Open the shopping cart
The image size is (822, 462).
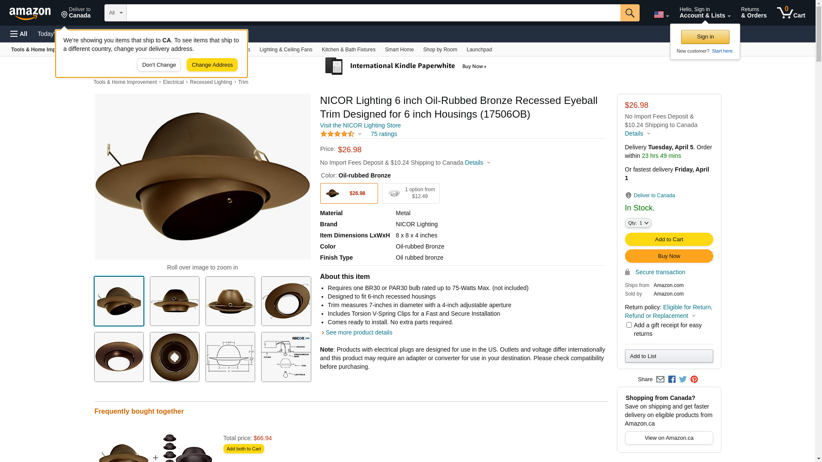(791, 13)
